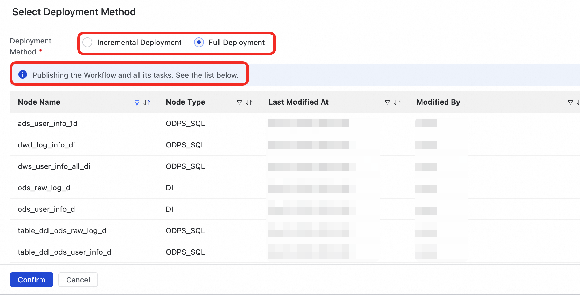Pick the dws_user_info_all_di row
Image resolution: width=580 pixels, height=295 pixels.
pyautogui.click(x=54, y=166)
